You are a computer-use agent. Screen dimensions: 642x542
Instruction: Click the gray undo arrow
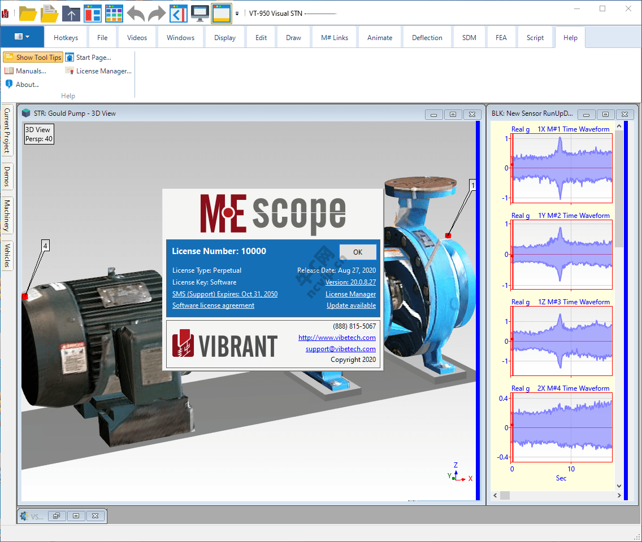tap(136, 14)
